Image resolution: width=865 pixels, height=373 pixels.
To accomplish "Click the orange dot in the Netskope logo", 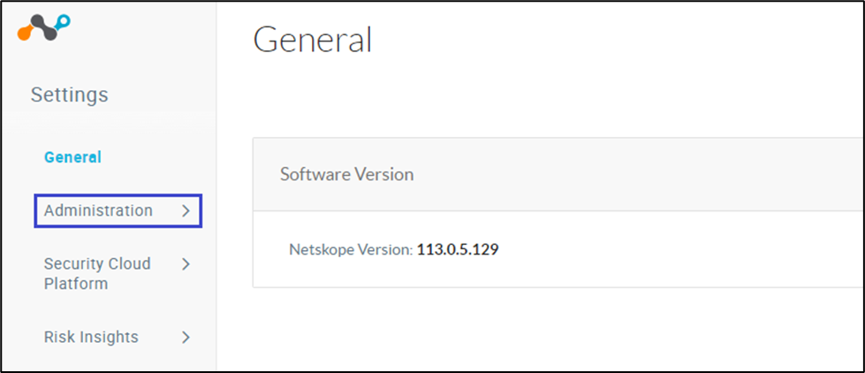I will (x=24, y=34).
